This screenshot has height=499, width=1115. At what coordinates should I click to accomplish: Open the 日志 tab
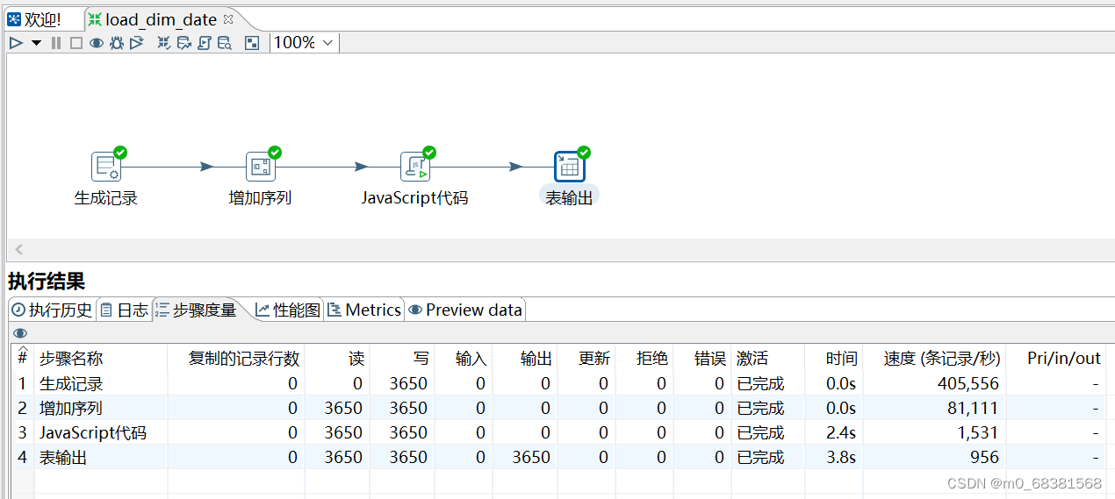coord(124,310)
